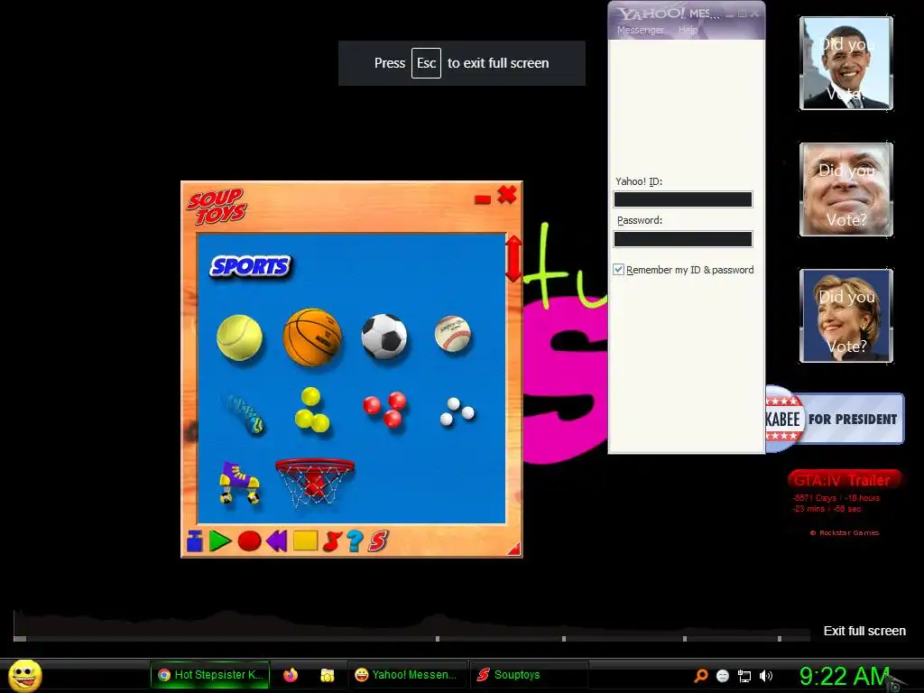Screen dimensions: 924x693
Task: Click the purple rewind arrows in Souptoys
Action: 276,541
